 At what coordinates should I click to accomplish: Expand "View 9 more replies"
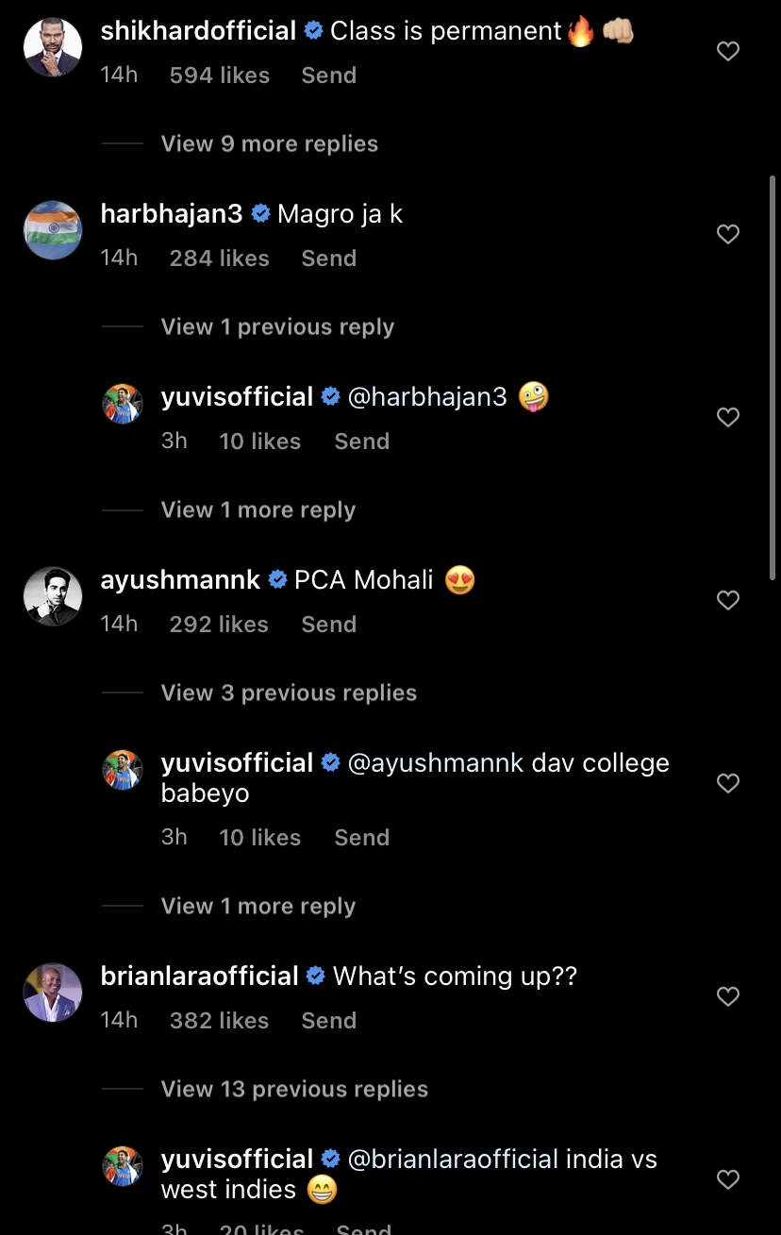coord(269,143)
